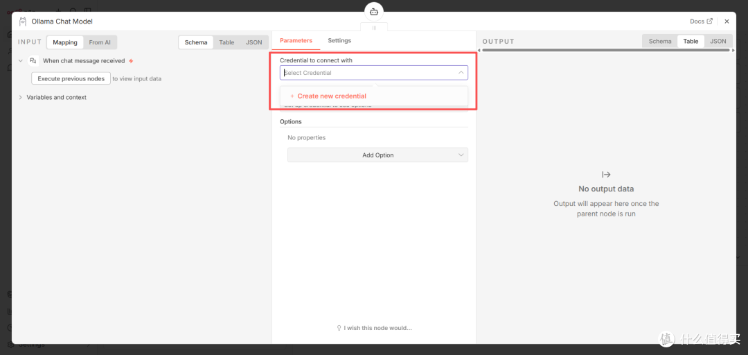
Task: Click the output horizontal scrollbar
Action: (x=606, y=50)
